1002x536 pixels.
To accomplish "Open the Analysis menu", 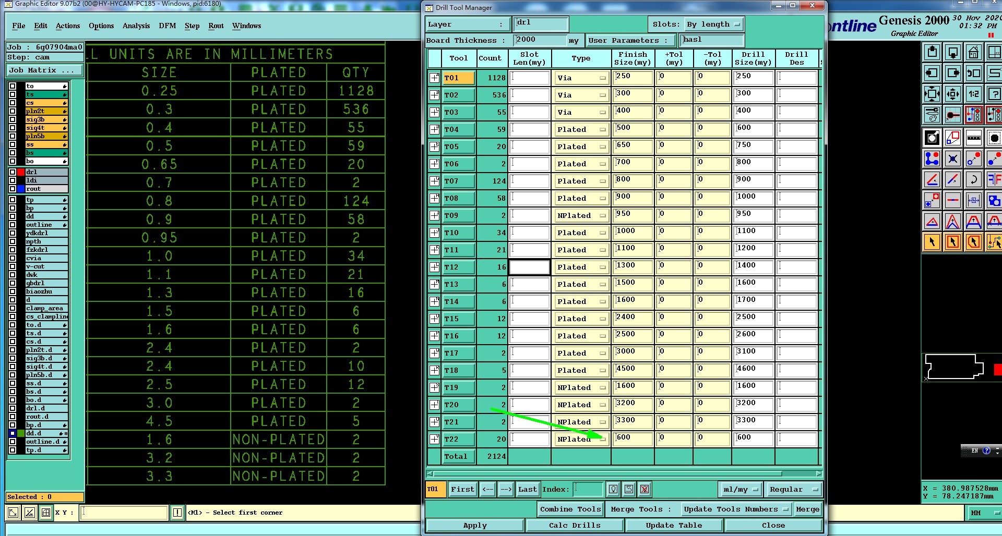I will pyautogui.click(x=136, y=26).
